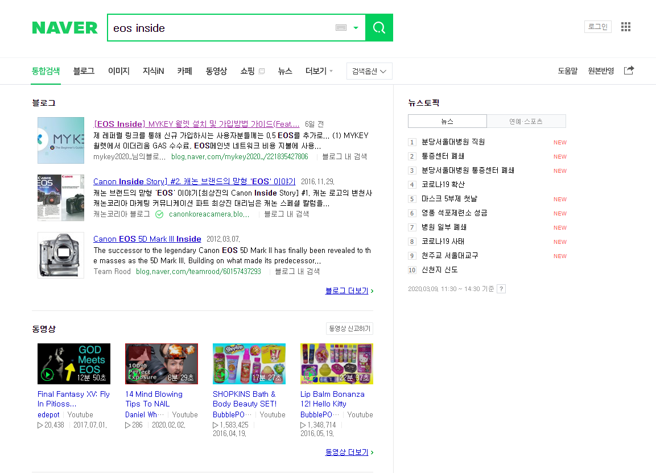Select the 연예·스포츠 tab in 뉴스토픽
This screenshot has height=473, width=656.
pyautogui.click(x=526, y=121)
